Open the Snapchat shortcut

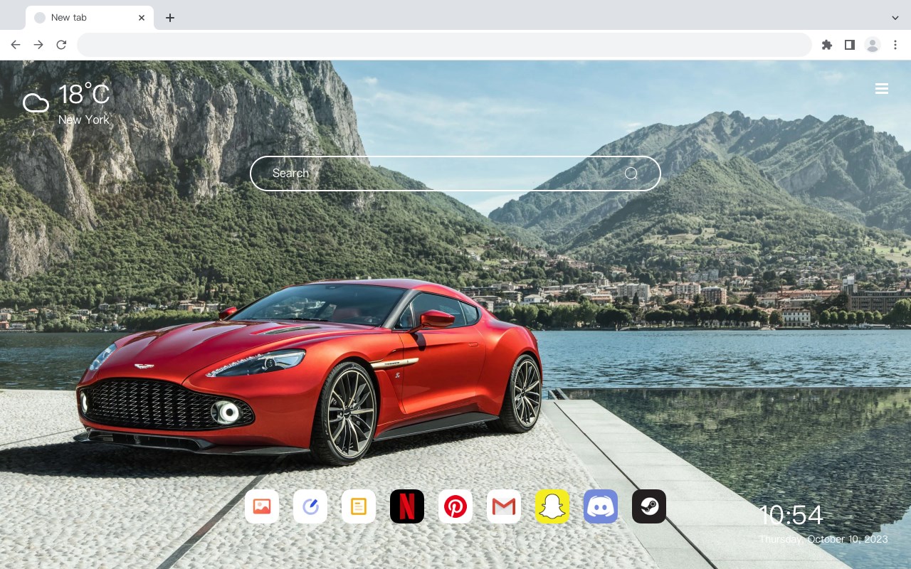point(552,506)
